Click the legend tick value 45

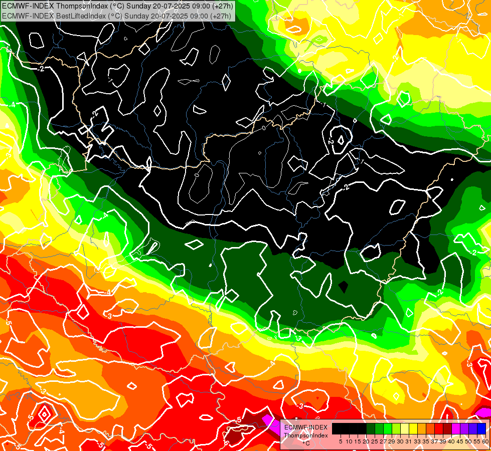pos(460,441)
